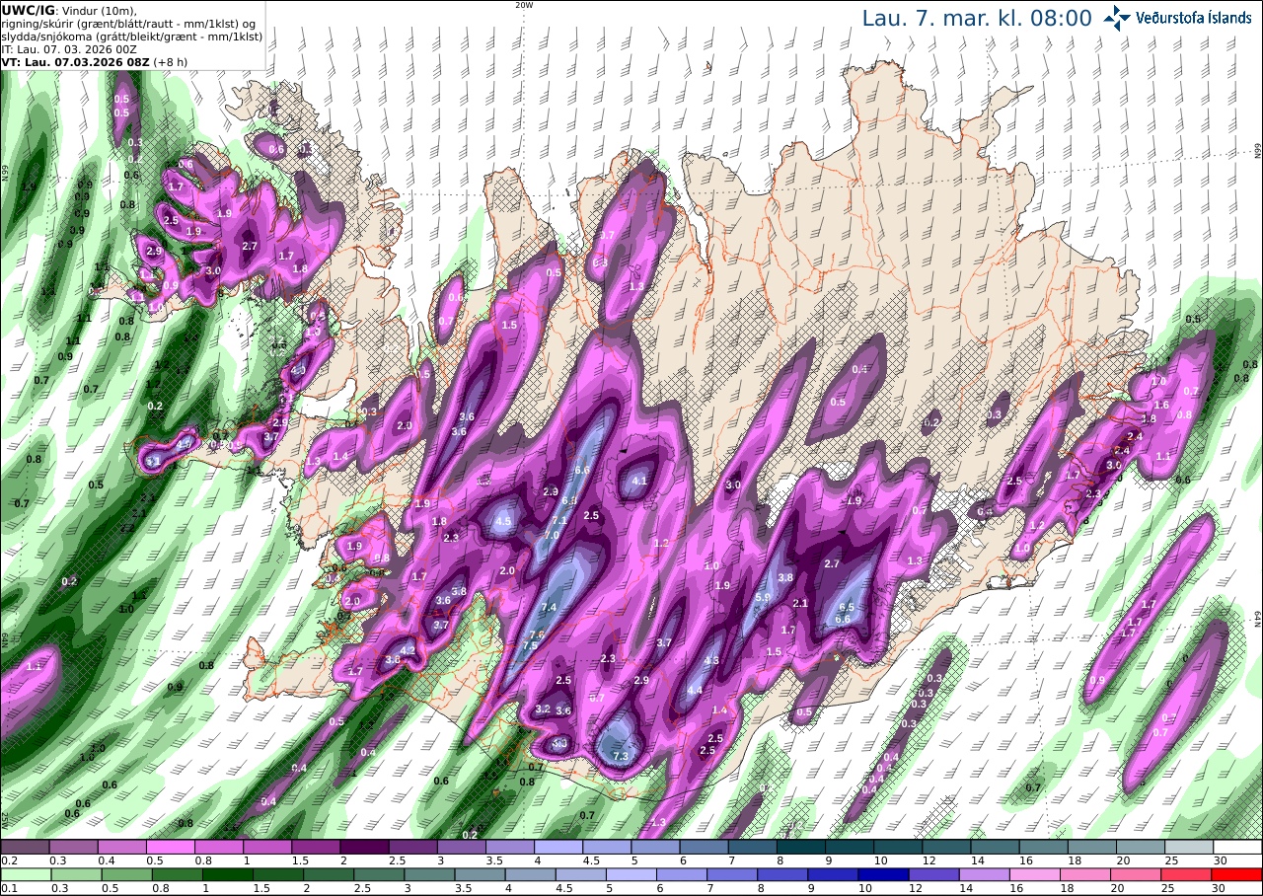Click the bright pink snow-legend swatch at 0.5
1263x896 pixels.
click(x=170, y=847)
